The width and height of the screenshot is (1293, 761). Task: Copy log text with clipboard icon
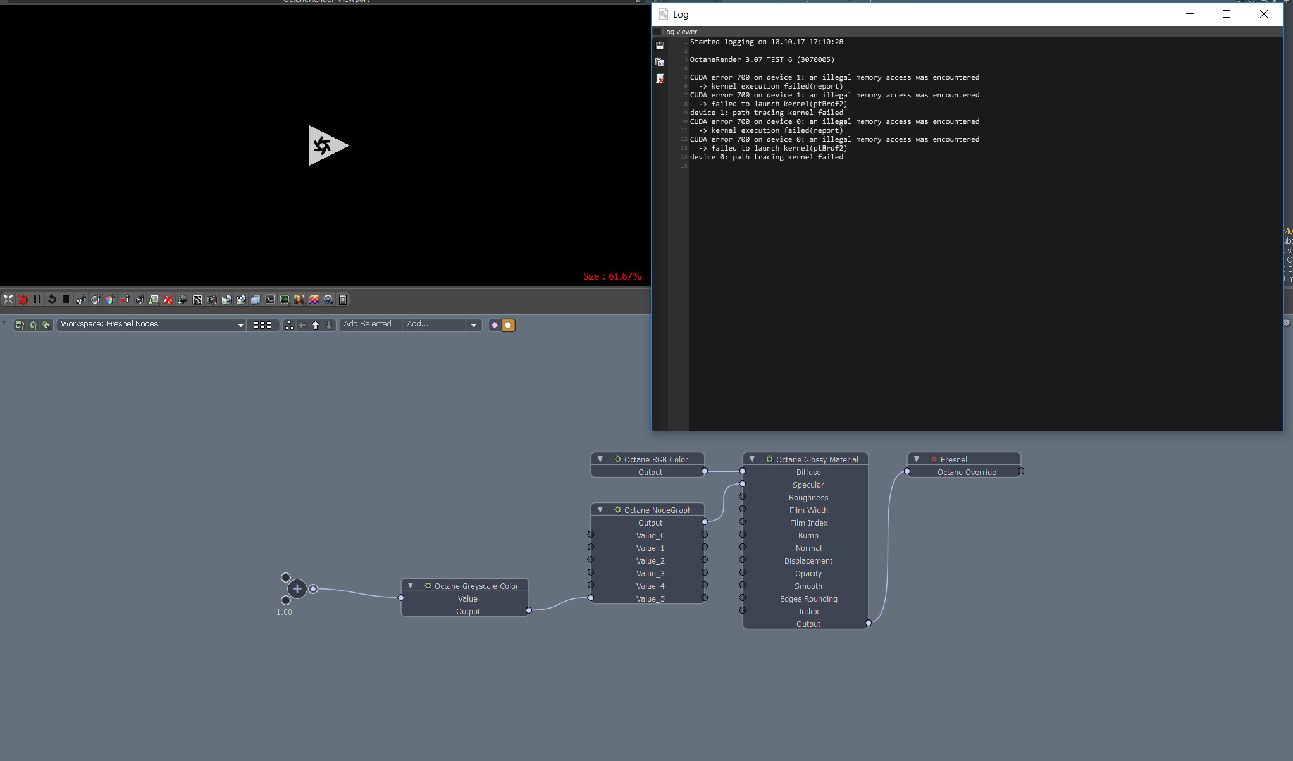660,62
